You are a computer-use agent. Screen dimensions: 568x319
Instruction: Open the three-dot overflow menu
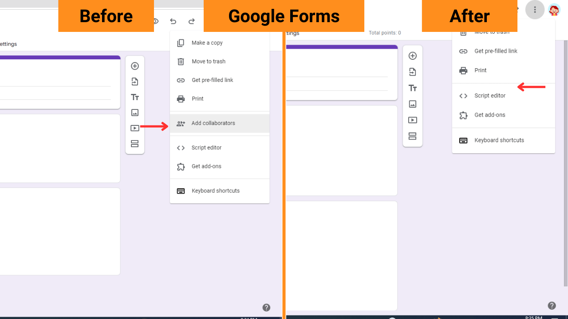pos(535,9)
